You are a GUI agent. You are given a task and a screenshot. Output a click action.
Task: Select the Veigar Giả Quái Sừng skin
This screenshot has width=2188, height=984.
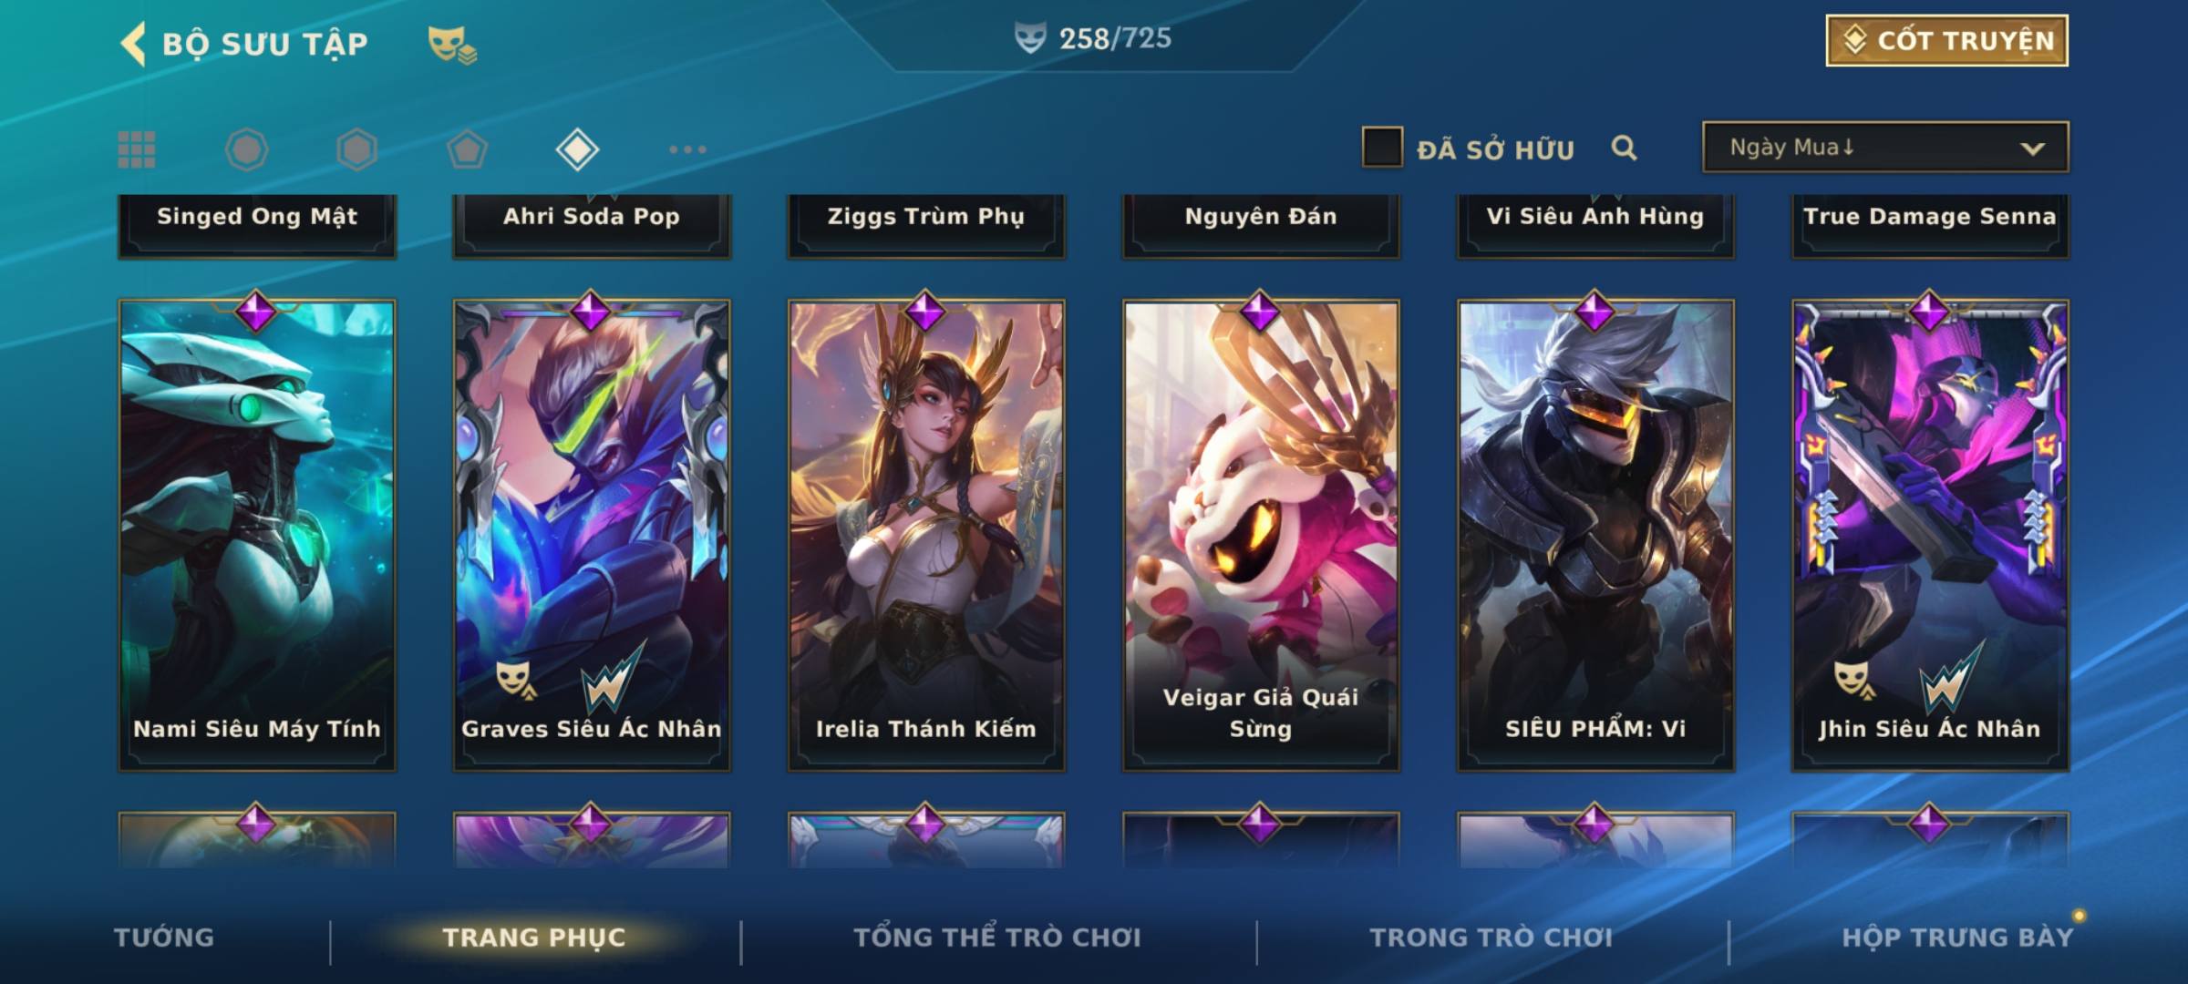(x=1261, y=536)
